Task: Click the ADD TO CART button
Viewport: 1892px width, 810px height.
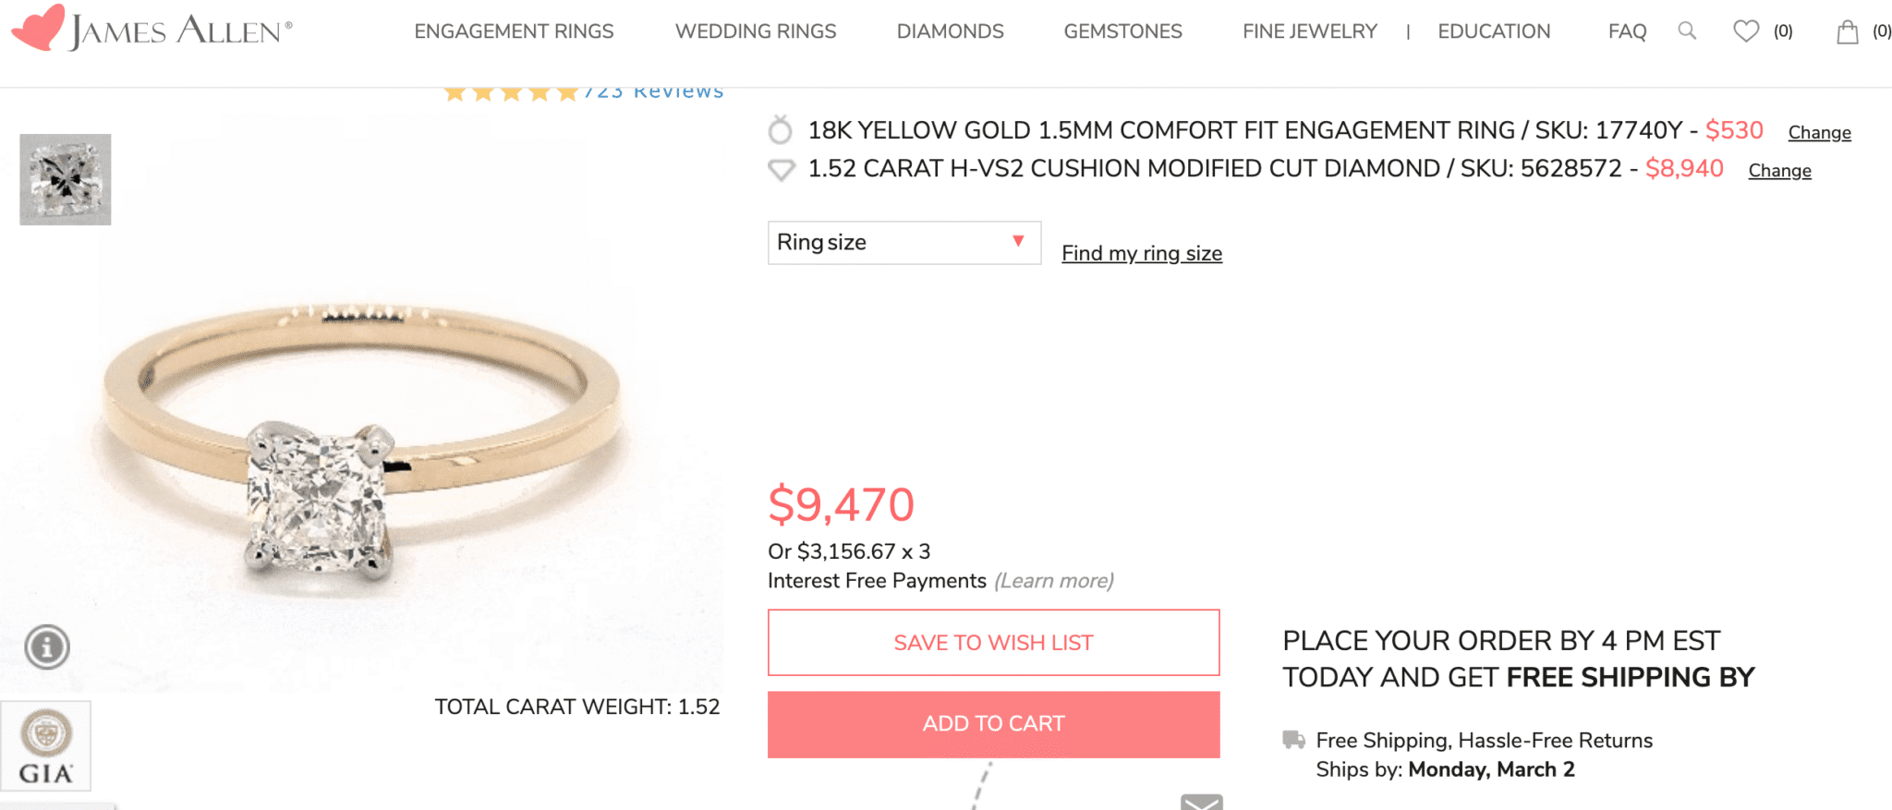Action: tap(992, 724)
